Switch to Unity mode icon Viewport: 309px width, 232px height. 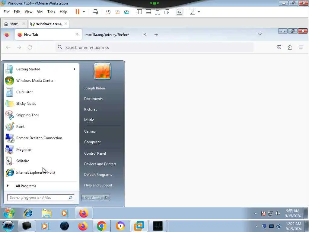click(x=167, y=12)
